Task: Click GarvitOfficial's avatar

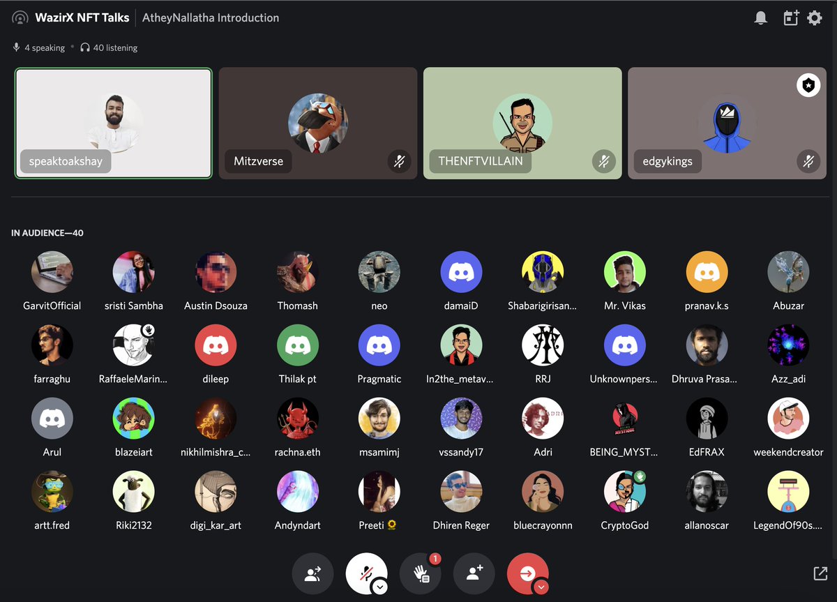Action: click(52, 272)
